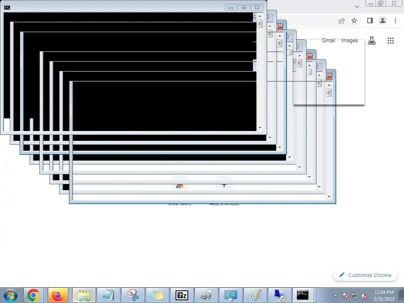Open Chrome's three-dot menu
The height and width of the screenshot is (303, 404).
click(395, 21)
